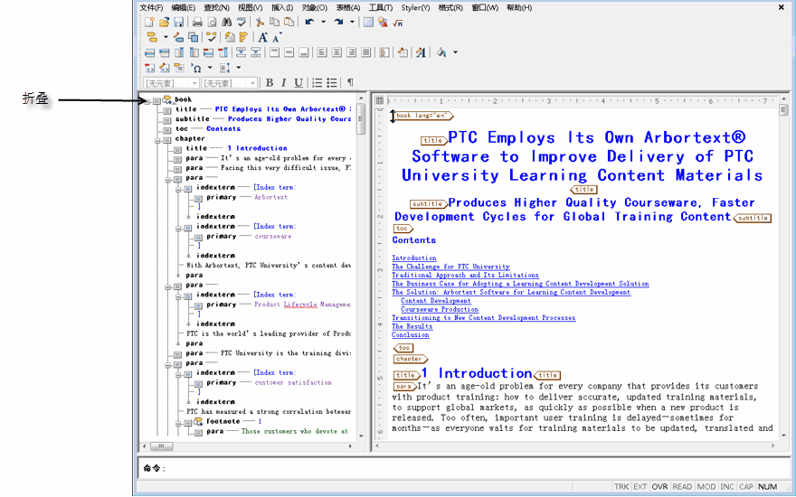Toggle Underline formatting
Image resolution: width=796 pixels, height=497 pixels.
pyautogui.click(x=298, y=82)
